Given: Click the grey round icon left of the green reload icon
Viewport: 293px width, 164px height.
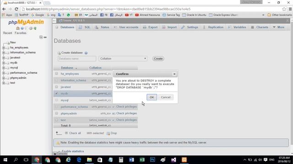Looking at the screenshot, I should pos(31,28).
